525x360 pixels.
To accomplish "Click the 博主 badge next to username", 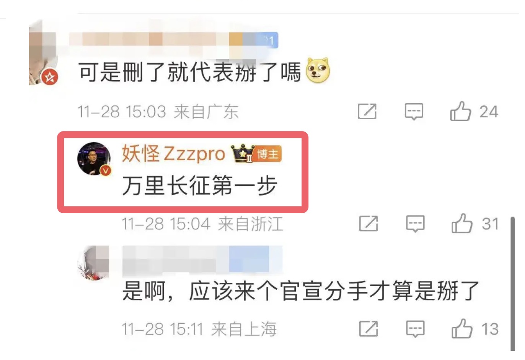I will tap(268, 154).
